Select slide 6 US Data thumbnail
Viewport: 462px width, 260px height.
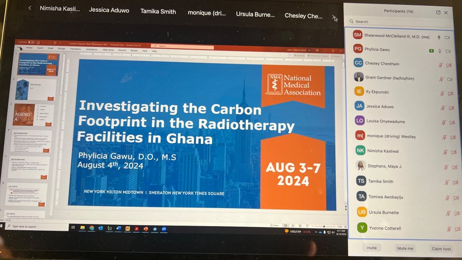click(27, 195)
